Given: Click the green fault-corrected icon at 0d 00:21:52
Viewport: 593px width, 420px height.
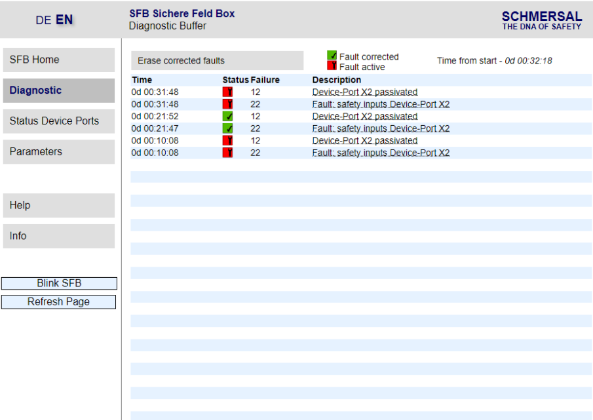Looking at the screenshot, I should tap(227, 116).
